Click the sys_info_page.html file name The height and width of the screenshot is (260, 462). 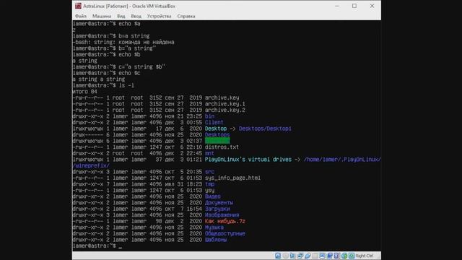(232, 178)
